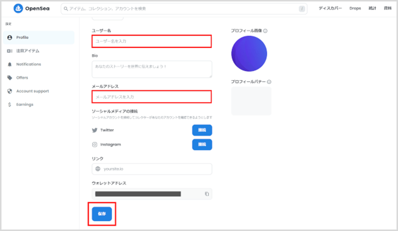Open the ディスカバー menu

click(x=330, y=8)
